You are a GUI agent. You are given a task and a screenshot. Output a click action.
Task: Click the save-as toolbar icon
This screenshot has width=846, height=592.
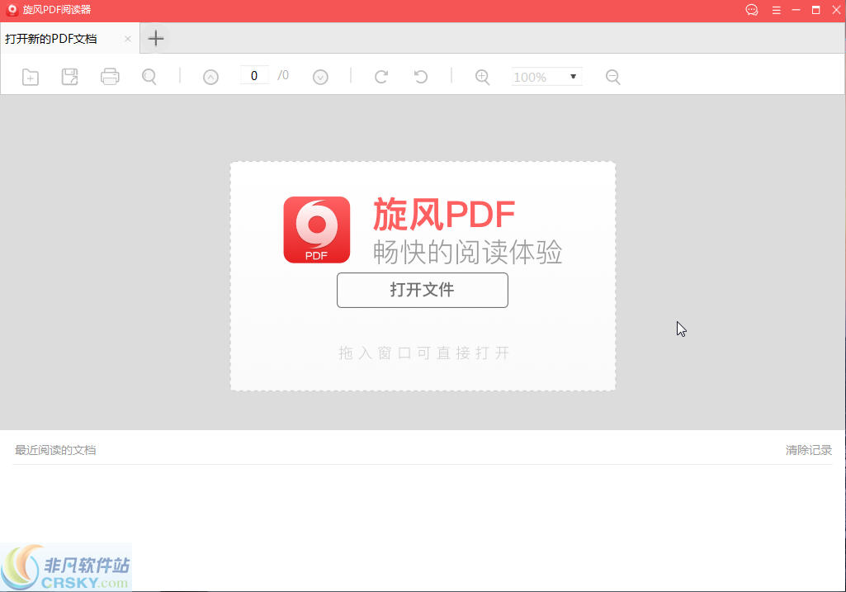[70, 77]
